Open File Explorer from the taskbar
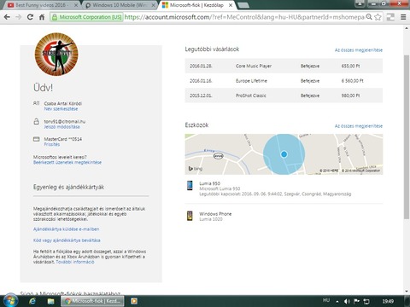 pos(50,301)
